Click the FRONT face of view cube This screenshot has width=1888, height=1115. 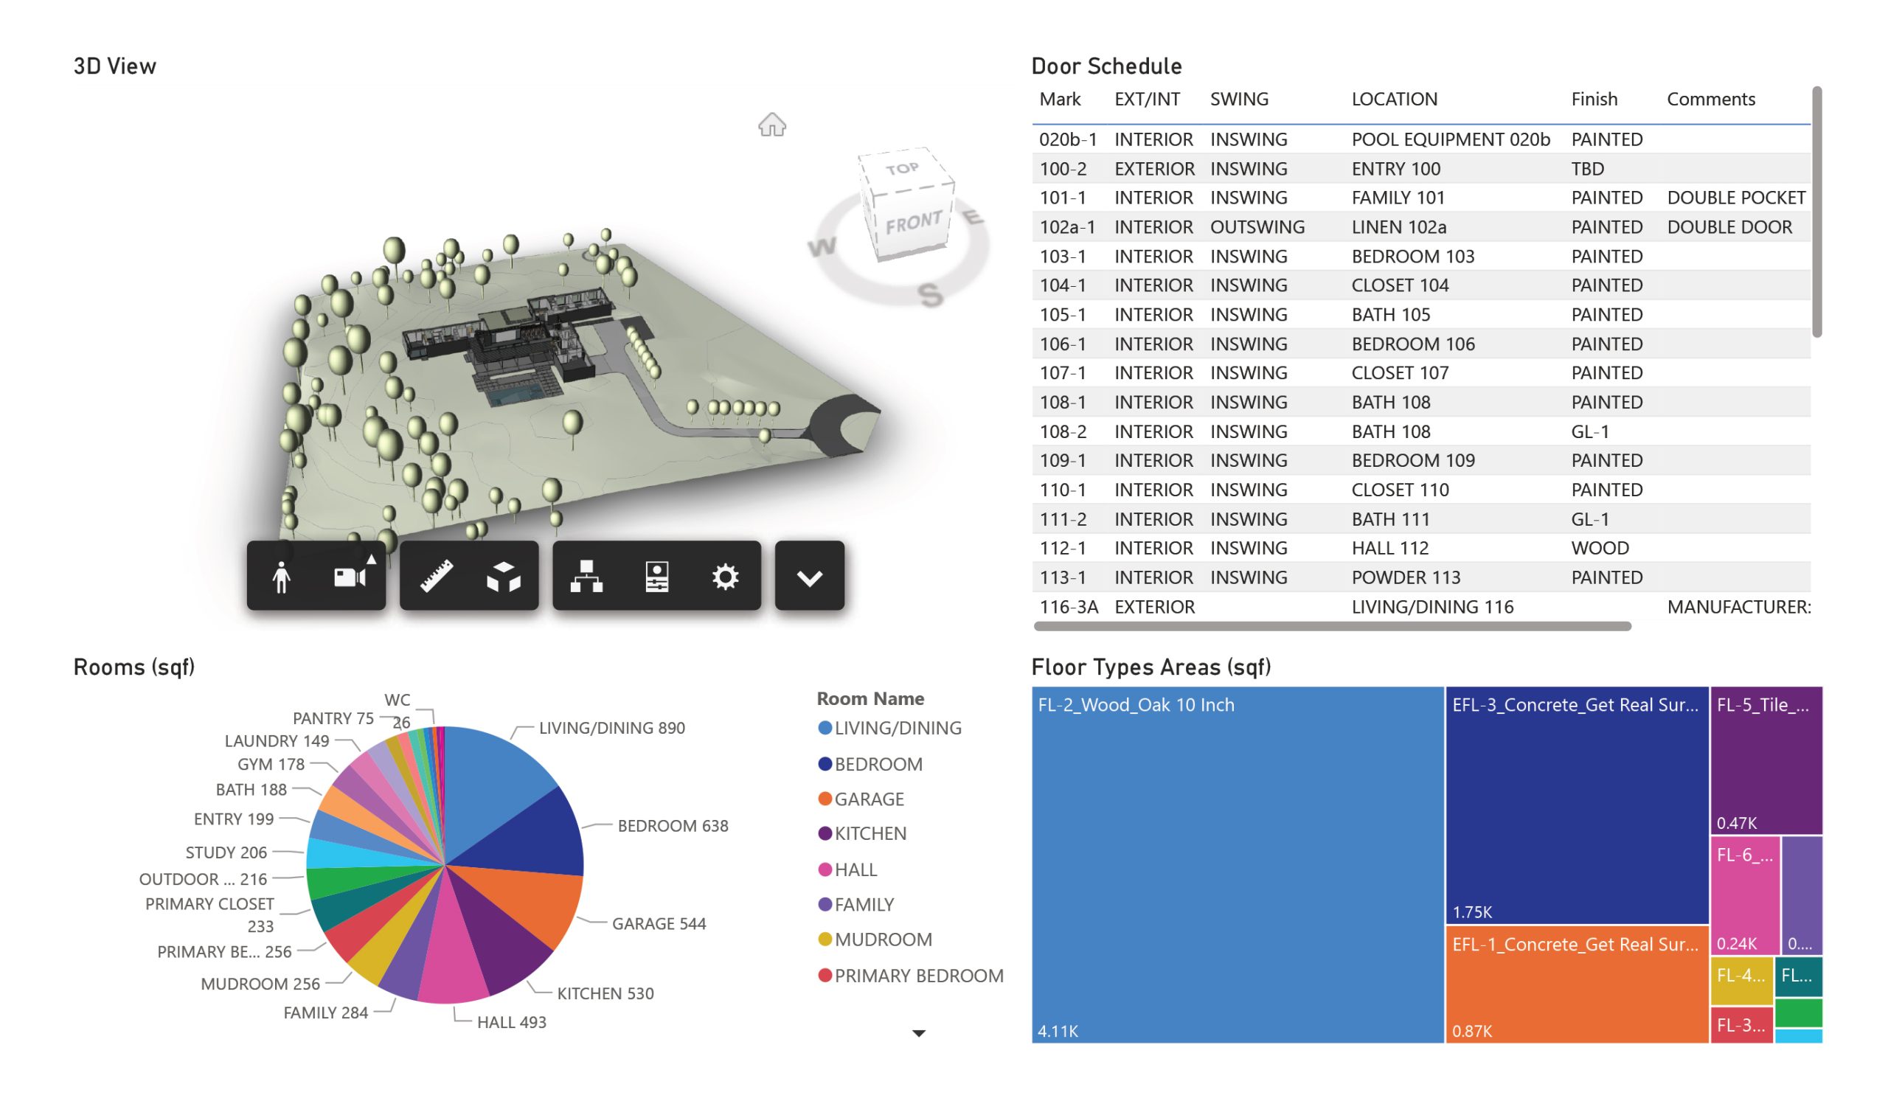912,223
